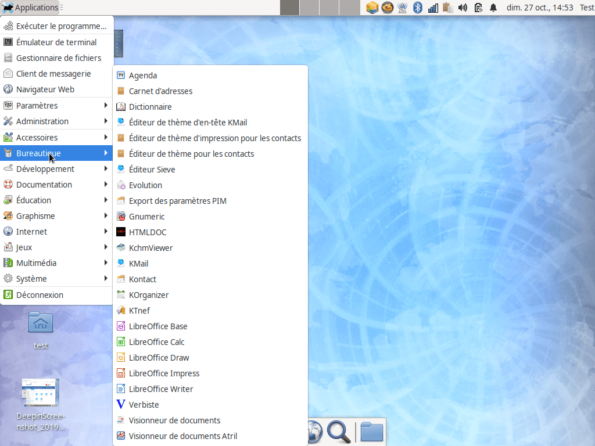Viewport: 595px width, 446px height.
Task: Launch LibreOffice Calc
Action: (x=210, y=342)
